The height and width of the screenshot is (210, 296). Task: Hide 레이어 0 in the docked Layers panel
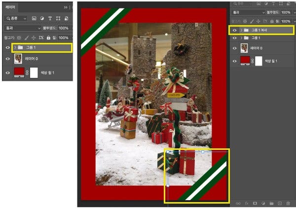234,48
